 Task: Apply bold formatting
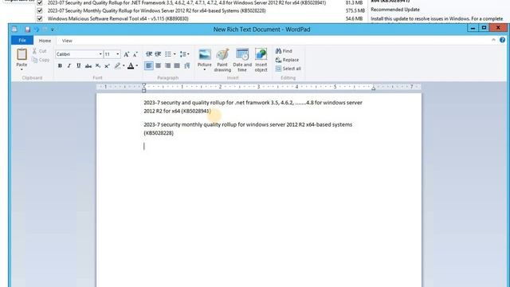(60, 65)
